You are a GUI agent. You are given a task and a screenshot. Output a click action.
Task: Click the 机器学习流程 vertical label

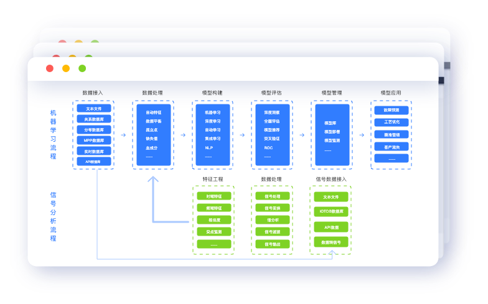54,134
